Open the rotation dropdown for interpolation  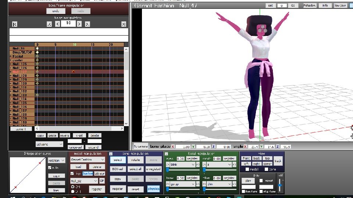tap(57, 160)
